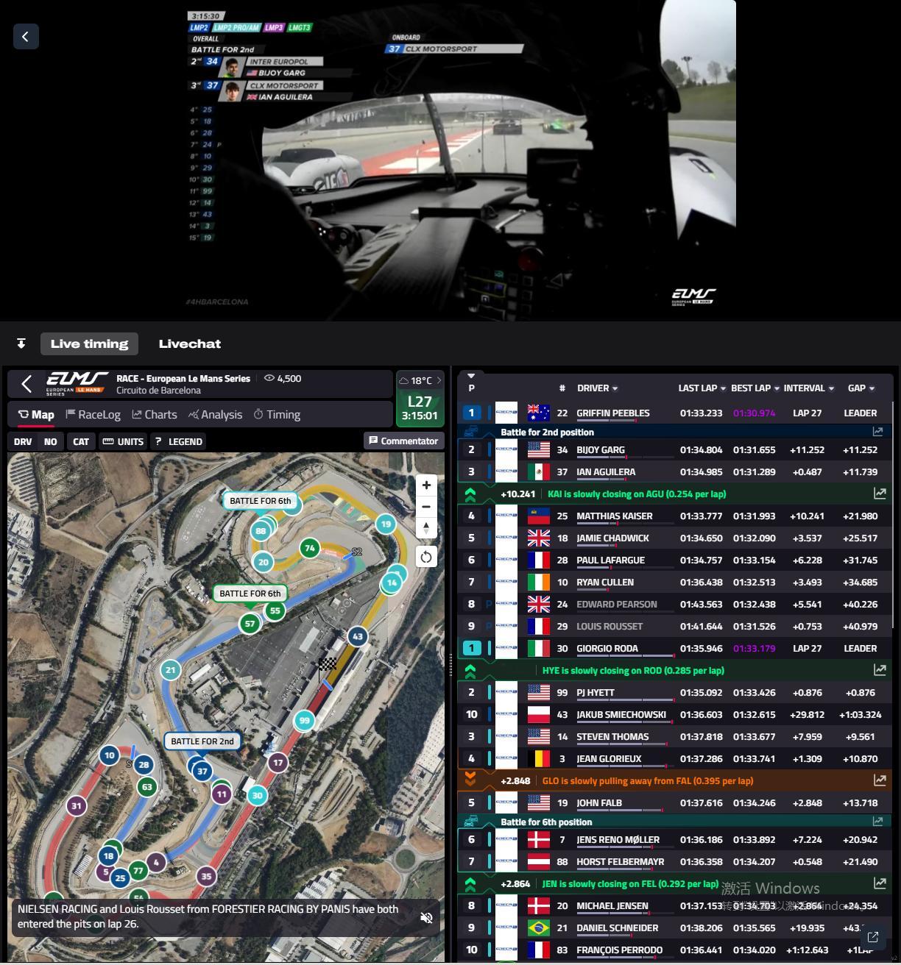The height and width of the screenshot is (965, 901).
Task: Select car 31 marker on the map
Action: tap(77, 806)
